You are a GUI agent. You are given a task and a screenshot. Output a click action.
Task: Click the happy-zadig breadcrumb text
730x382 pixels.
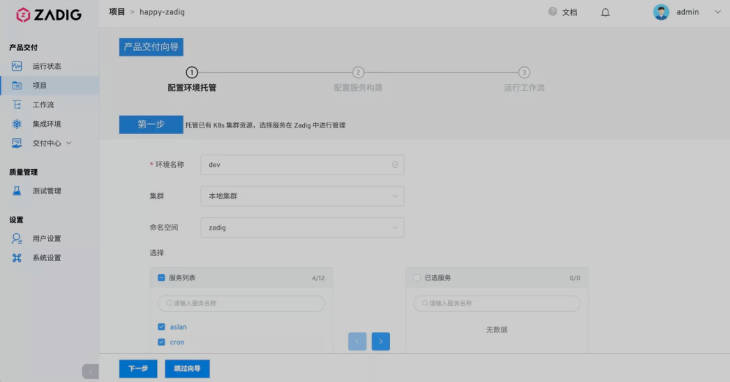(162, 12)
